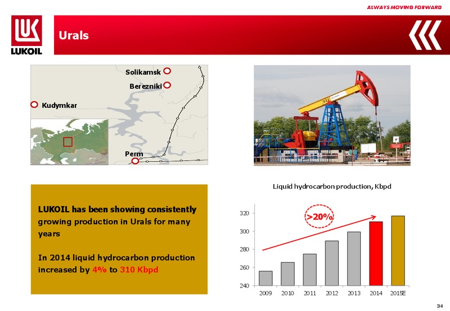Click the '>20%' dashed circle label
Screen dimensions: 450x311
click(319, 216)
